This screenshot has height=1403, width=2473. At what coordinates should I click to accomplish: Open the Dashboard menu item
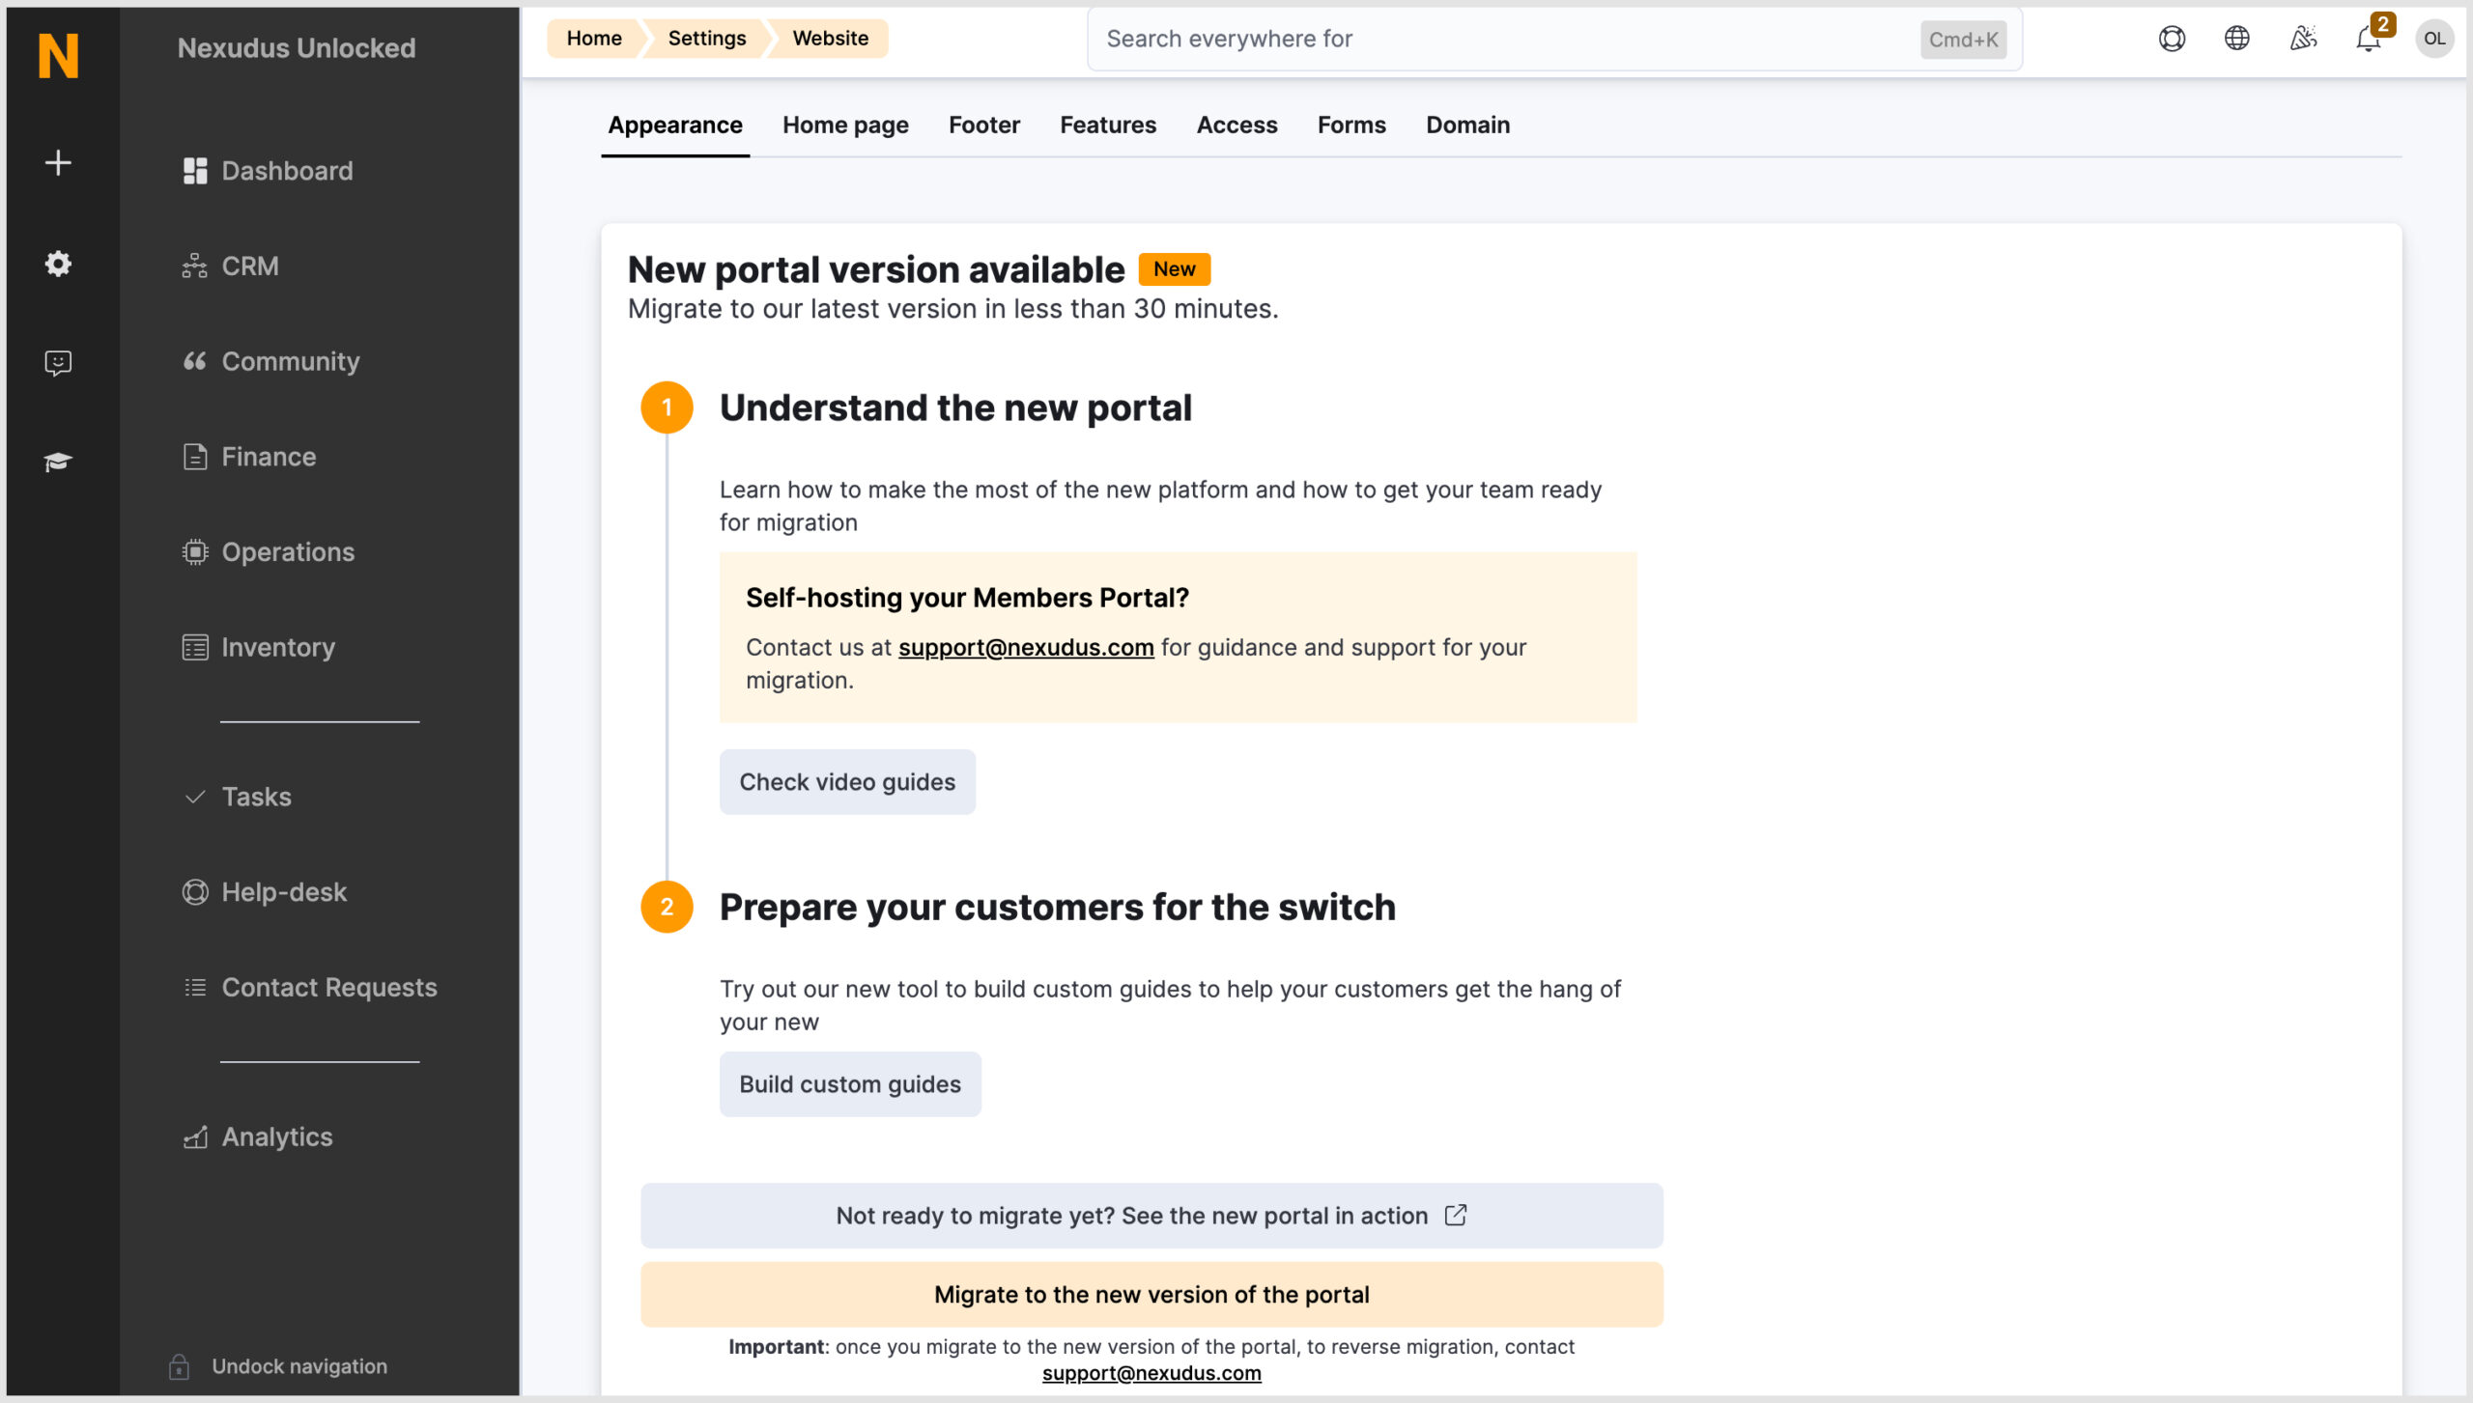coord(268,171)
